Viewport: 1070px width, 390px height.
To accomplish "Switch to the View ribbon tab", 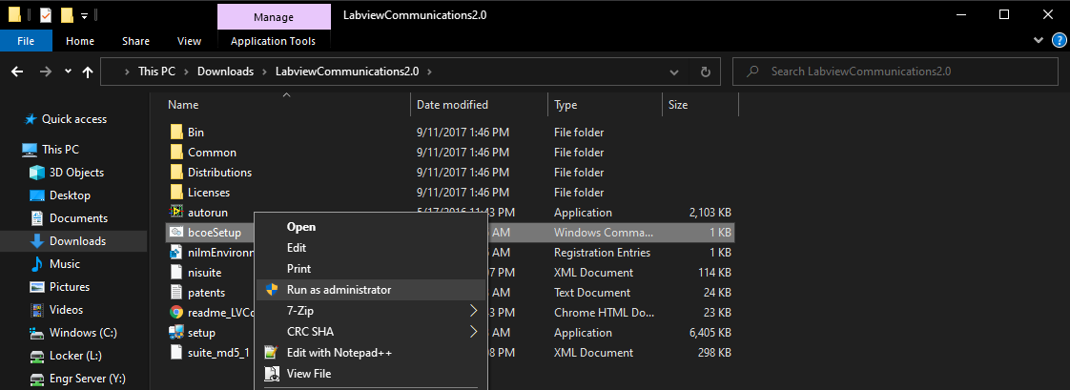I will (189, 41).
